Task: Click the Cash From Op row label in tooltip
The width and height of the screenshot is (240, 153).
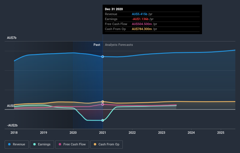Action: (115, 29)
